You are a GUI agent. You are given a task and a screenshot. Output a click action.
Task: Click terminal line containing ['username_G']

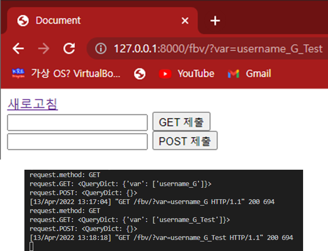(x=121, y=184)
